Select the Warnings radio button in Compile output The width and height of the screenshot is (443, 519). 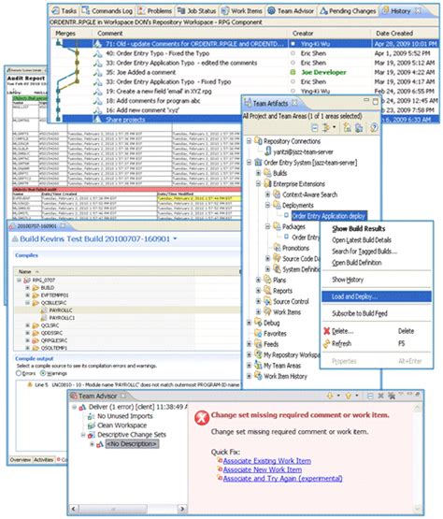pyautogui.click(x=43, y=373)
